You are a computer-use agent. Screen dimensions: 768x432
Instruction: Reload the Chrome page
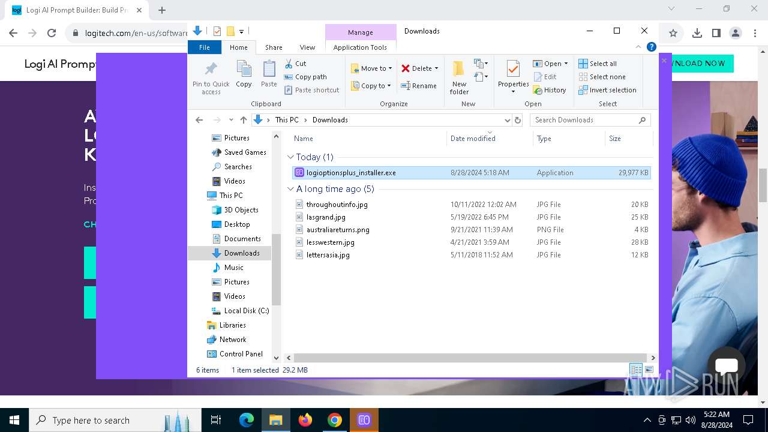52,33
